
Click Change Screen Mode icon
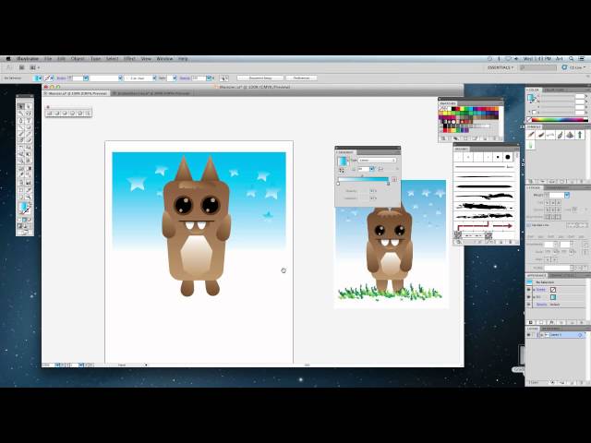[x=25, y=232]
